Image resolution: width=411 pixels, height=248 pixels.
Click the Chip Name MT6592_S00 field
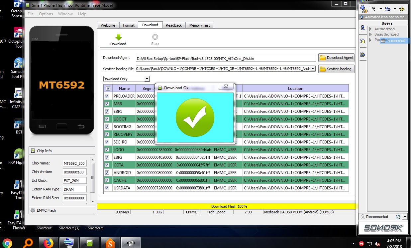coord(75,163)
